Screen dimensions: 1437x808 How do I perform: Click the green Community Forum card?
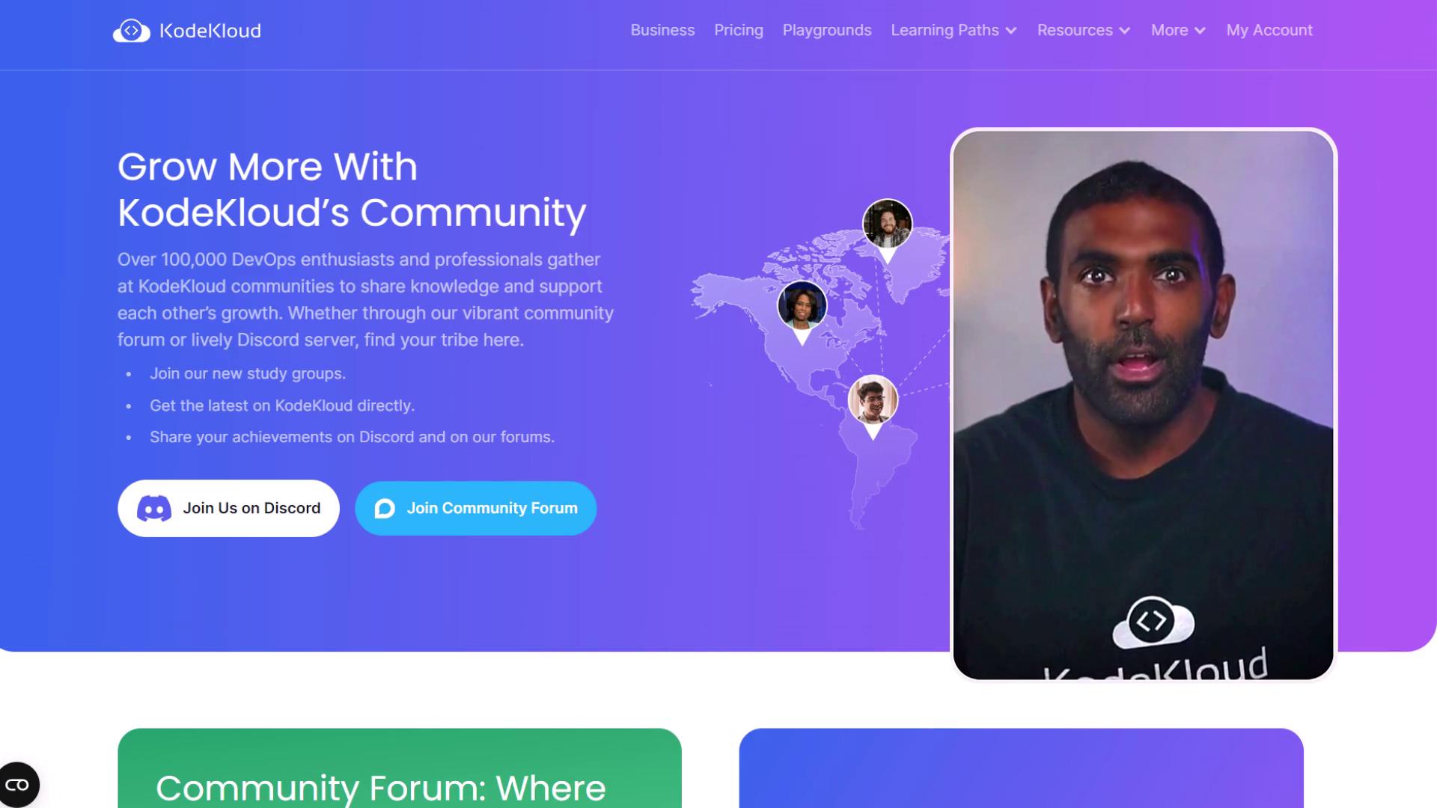(400, 768)
